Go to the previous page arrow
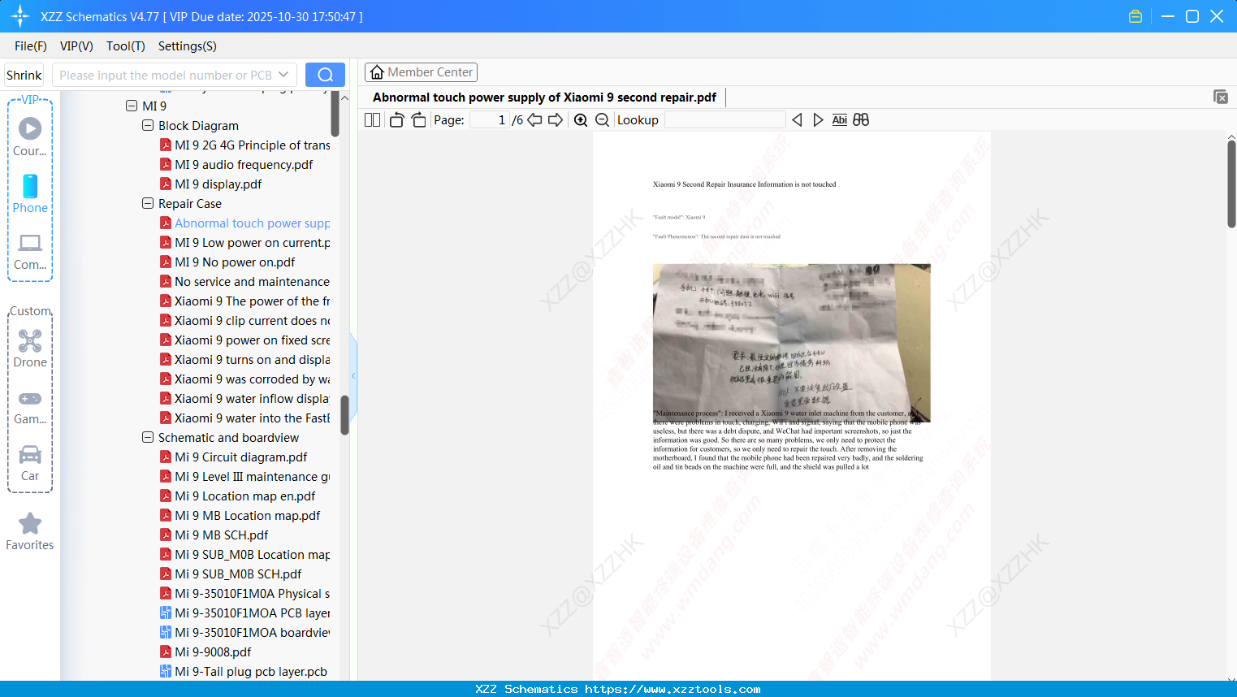Viewport: 1237px width, 697px height. click(534, 120)
